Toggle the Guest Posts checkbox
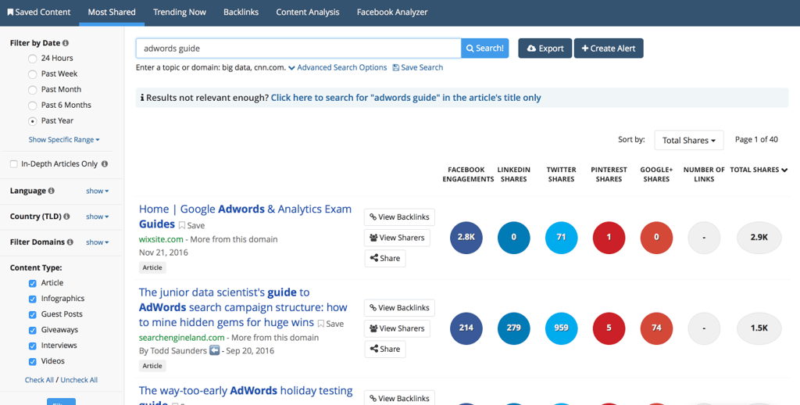Image resolution: width=800 pixels, height=405 pixels. [33, 314]
